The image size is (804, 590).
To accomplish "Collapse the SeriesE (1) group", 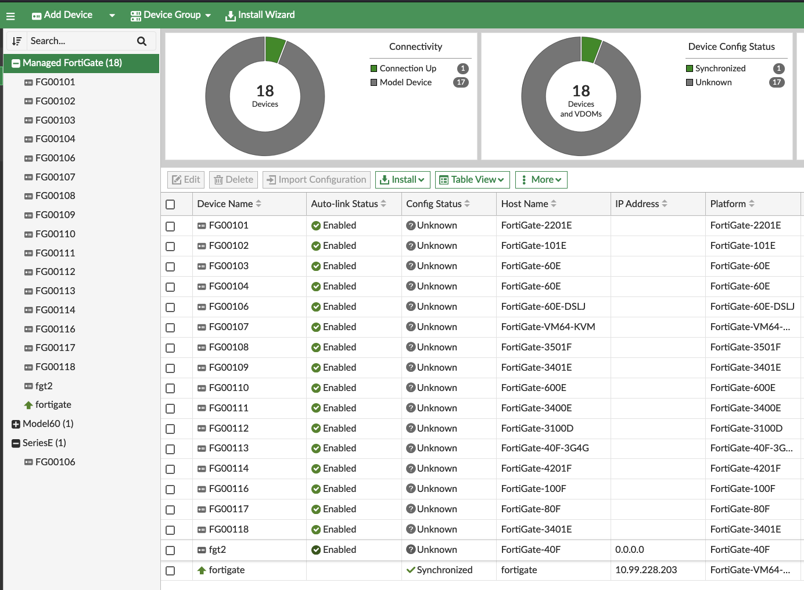I will pos(16,443).
